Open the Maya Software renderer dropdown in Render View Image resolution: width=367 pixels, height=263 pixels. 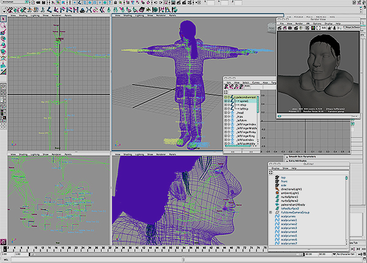352,28
